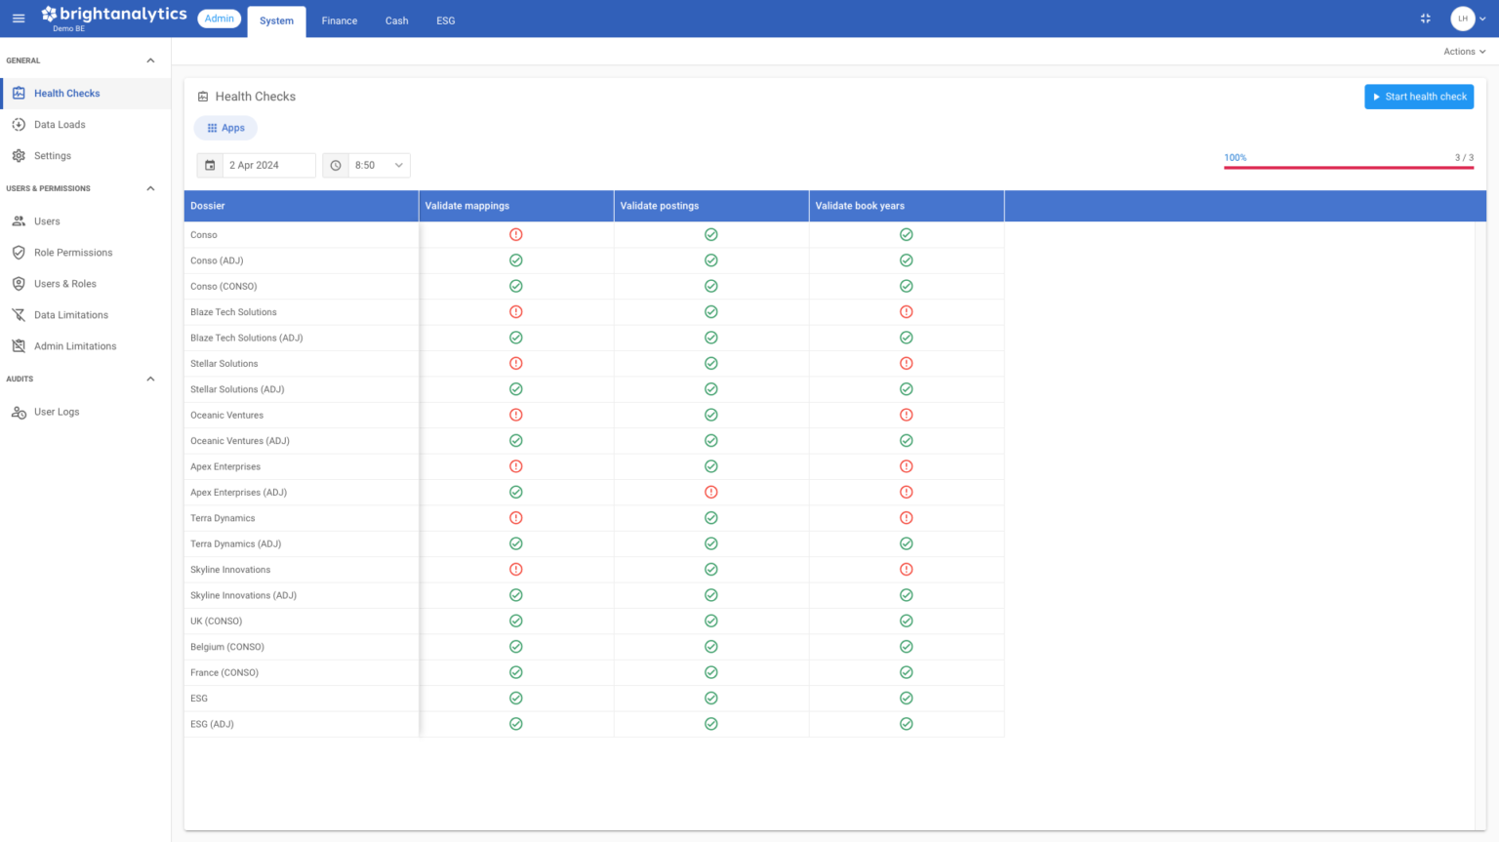
Task: Click UK (CONSO) postings success checkmark
Action: point(711,621)
